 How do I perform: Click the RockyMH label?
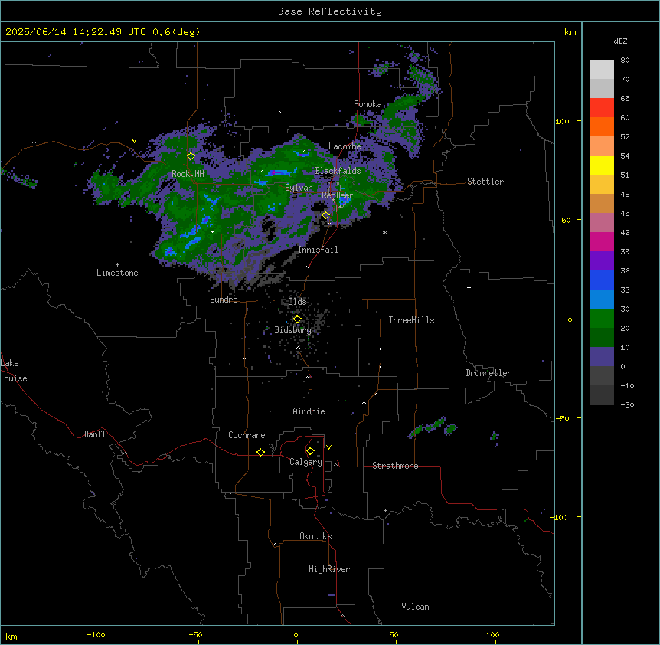click(188, 174)
